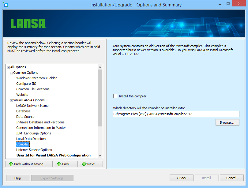
Task: Click the wizard < Back button
Action: click(182, 178)
